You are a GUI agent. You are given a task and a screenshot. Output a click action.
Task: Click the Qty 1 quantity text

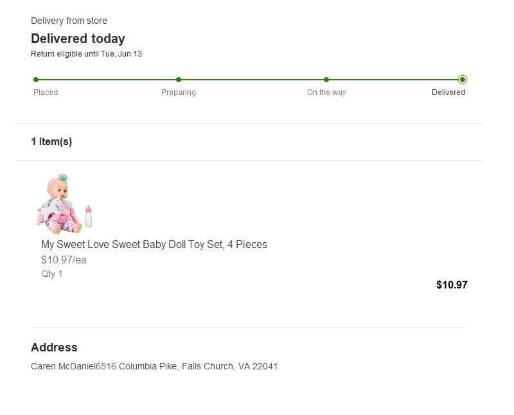point(52,274)
